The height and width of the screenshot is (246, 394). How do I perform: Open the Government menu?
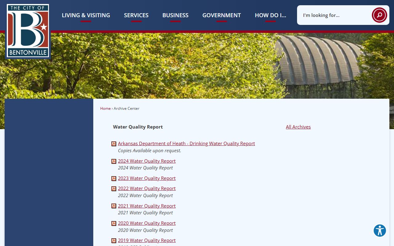222,15
